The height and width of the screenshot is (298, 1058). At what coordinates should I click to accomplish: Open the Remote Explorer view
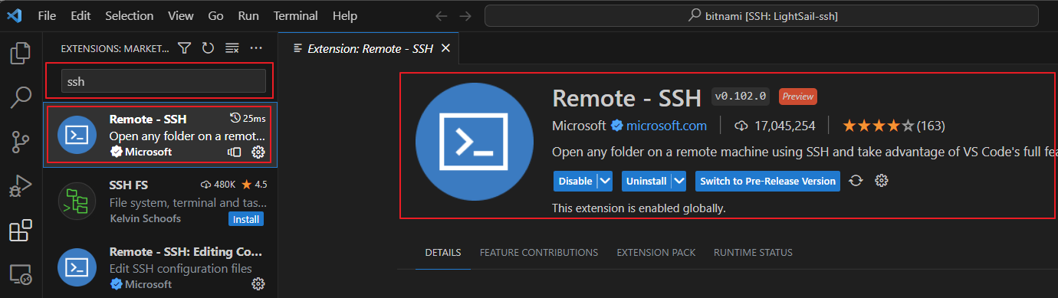point(21,273)
